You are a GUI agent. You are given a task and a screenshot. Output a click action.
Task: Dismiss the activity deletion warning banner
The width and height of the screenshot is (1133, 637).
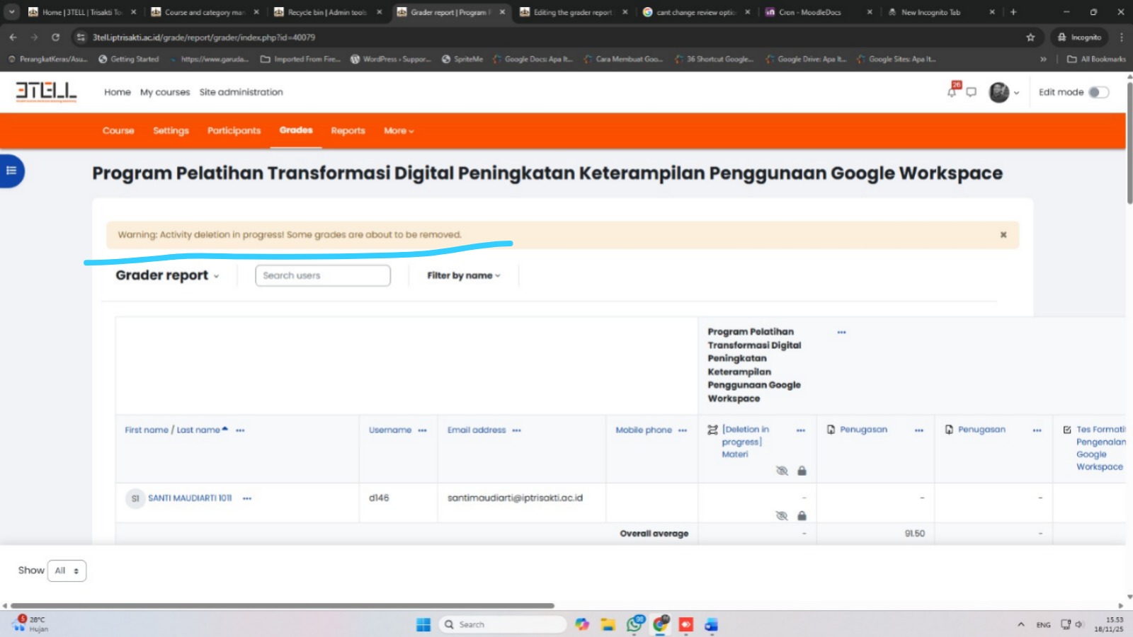(1003, 235)
